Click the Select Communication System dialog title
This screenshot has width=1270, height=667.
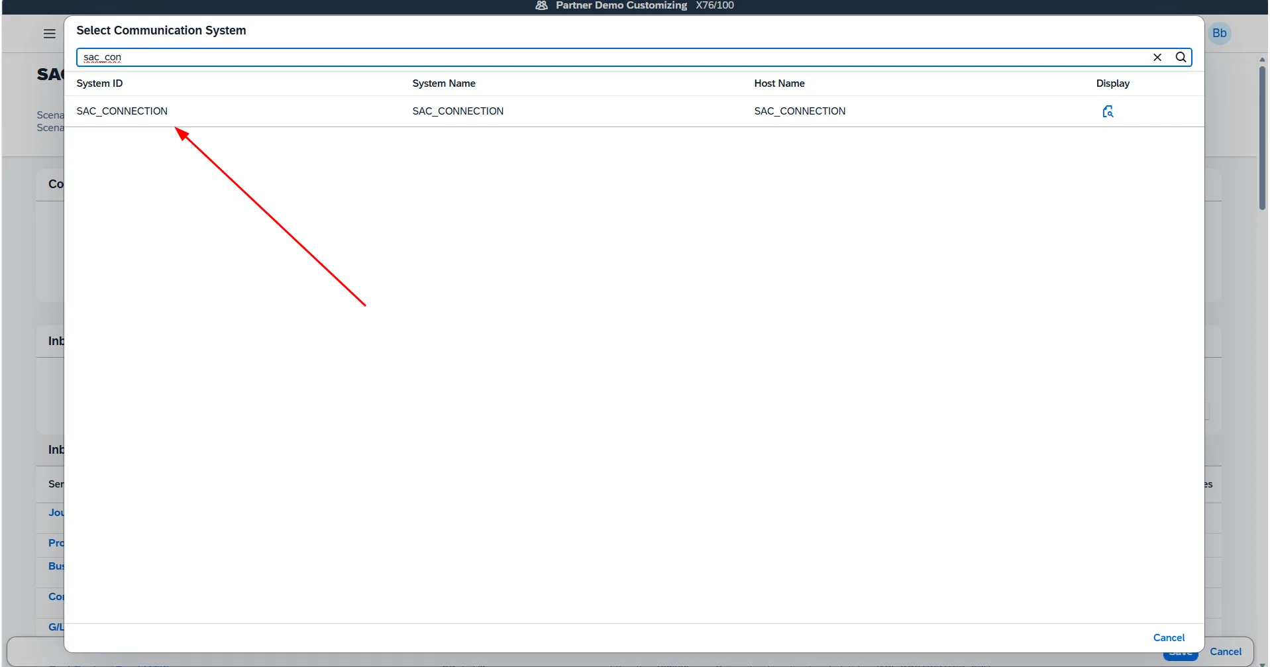161,30
